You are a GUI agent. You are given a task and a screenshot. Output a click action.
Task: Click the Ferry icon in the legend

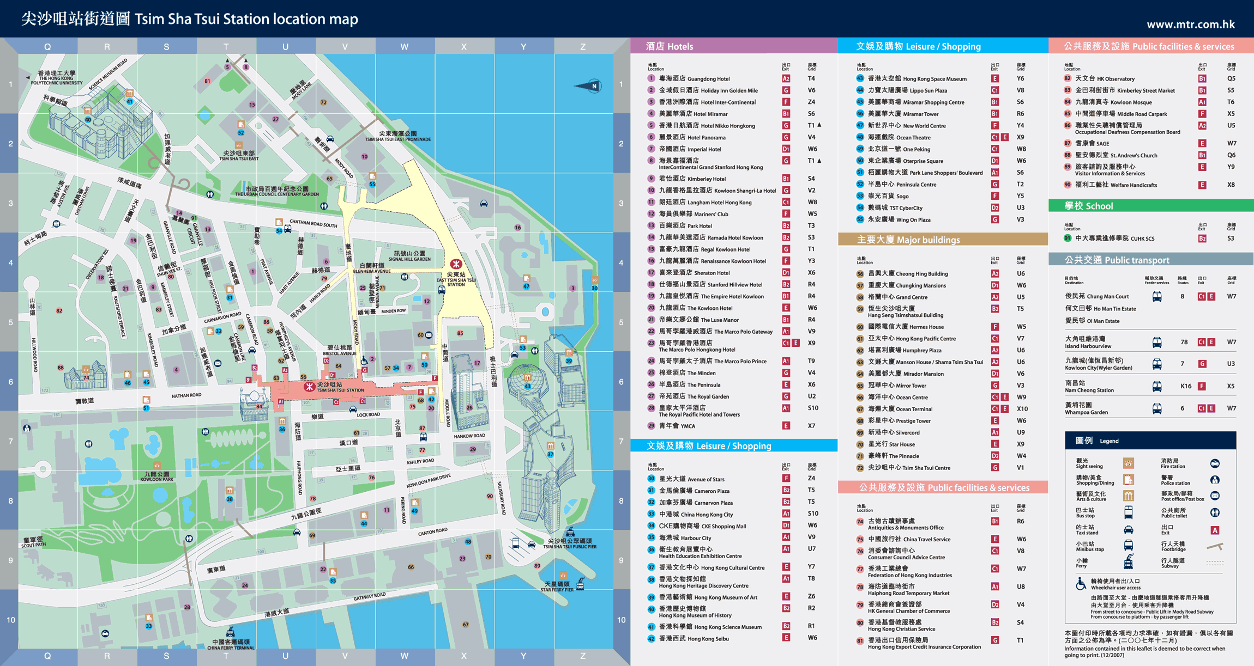[x=1128, y=561]
